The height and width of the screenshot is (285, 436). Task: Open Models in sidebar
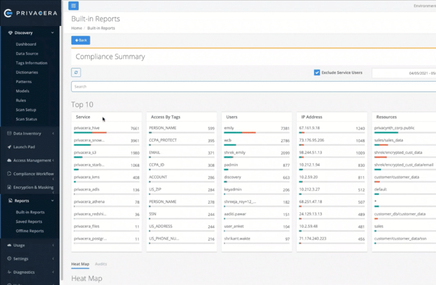(22, 91)
